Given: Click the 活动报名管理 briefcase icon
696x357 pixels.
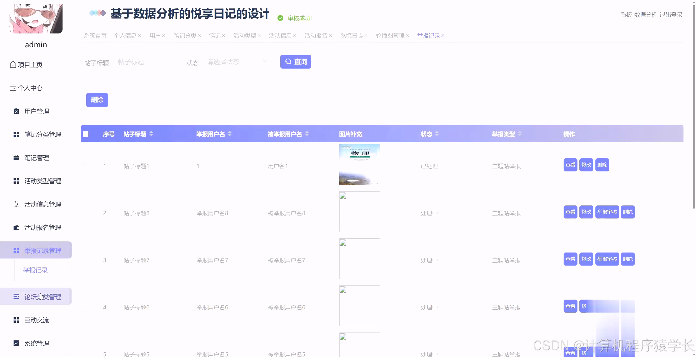Looking at the screenshot, I should 16,227.
